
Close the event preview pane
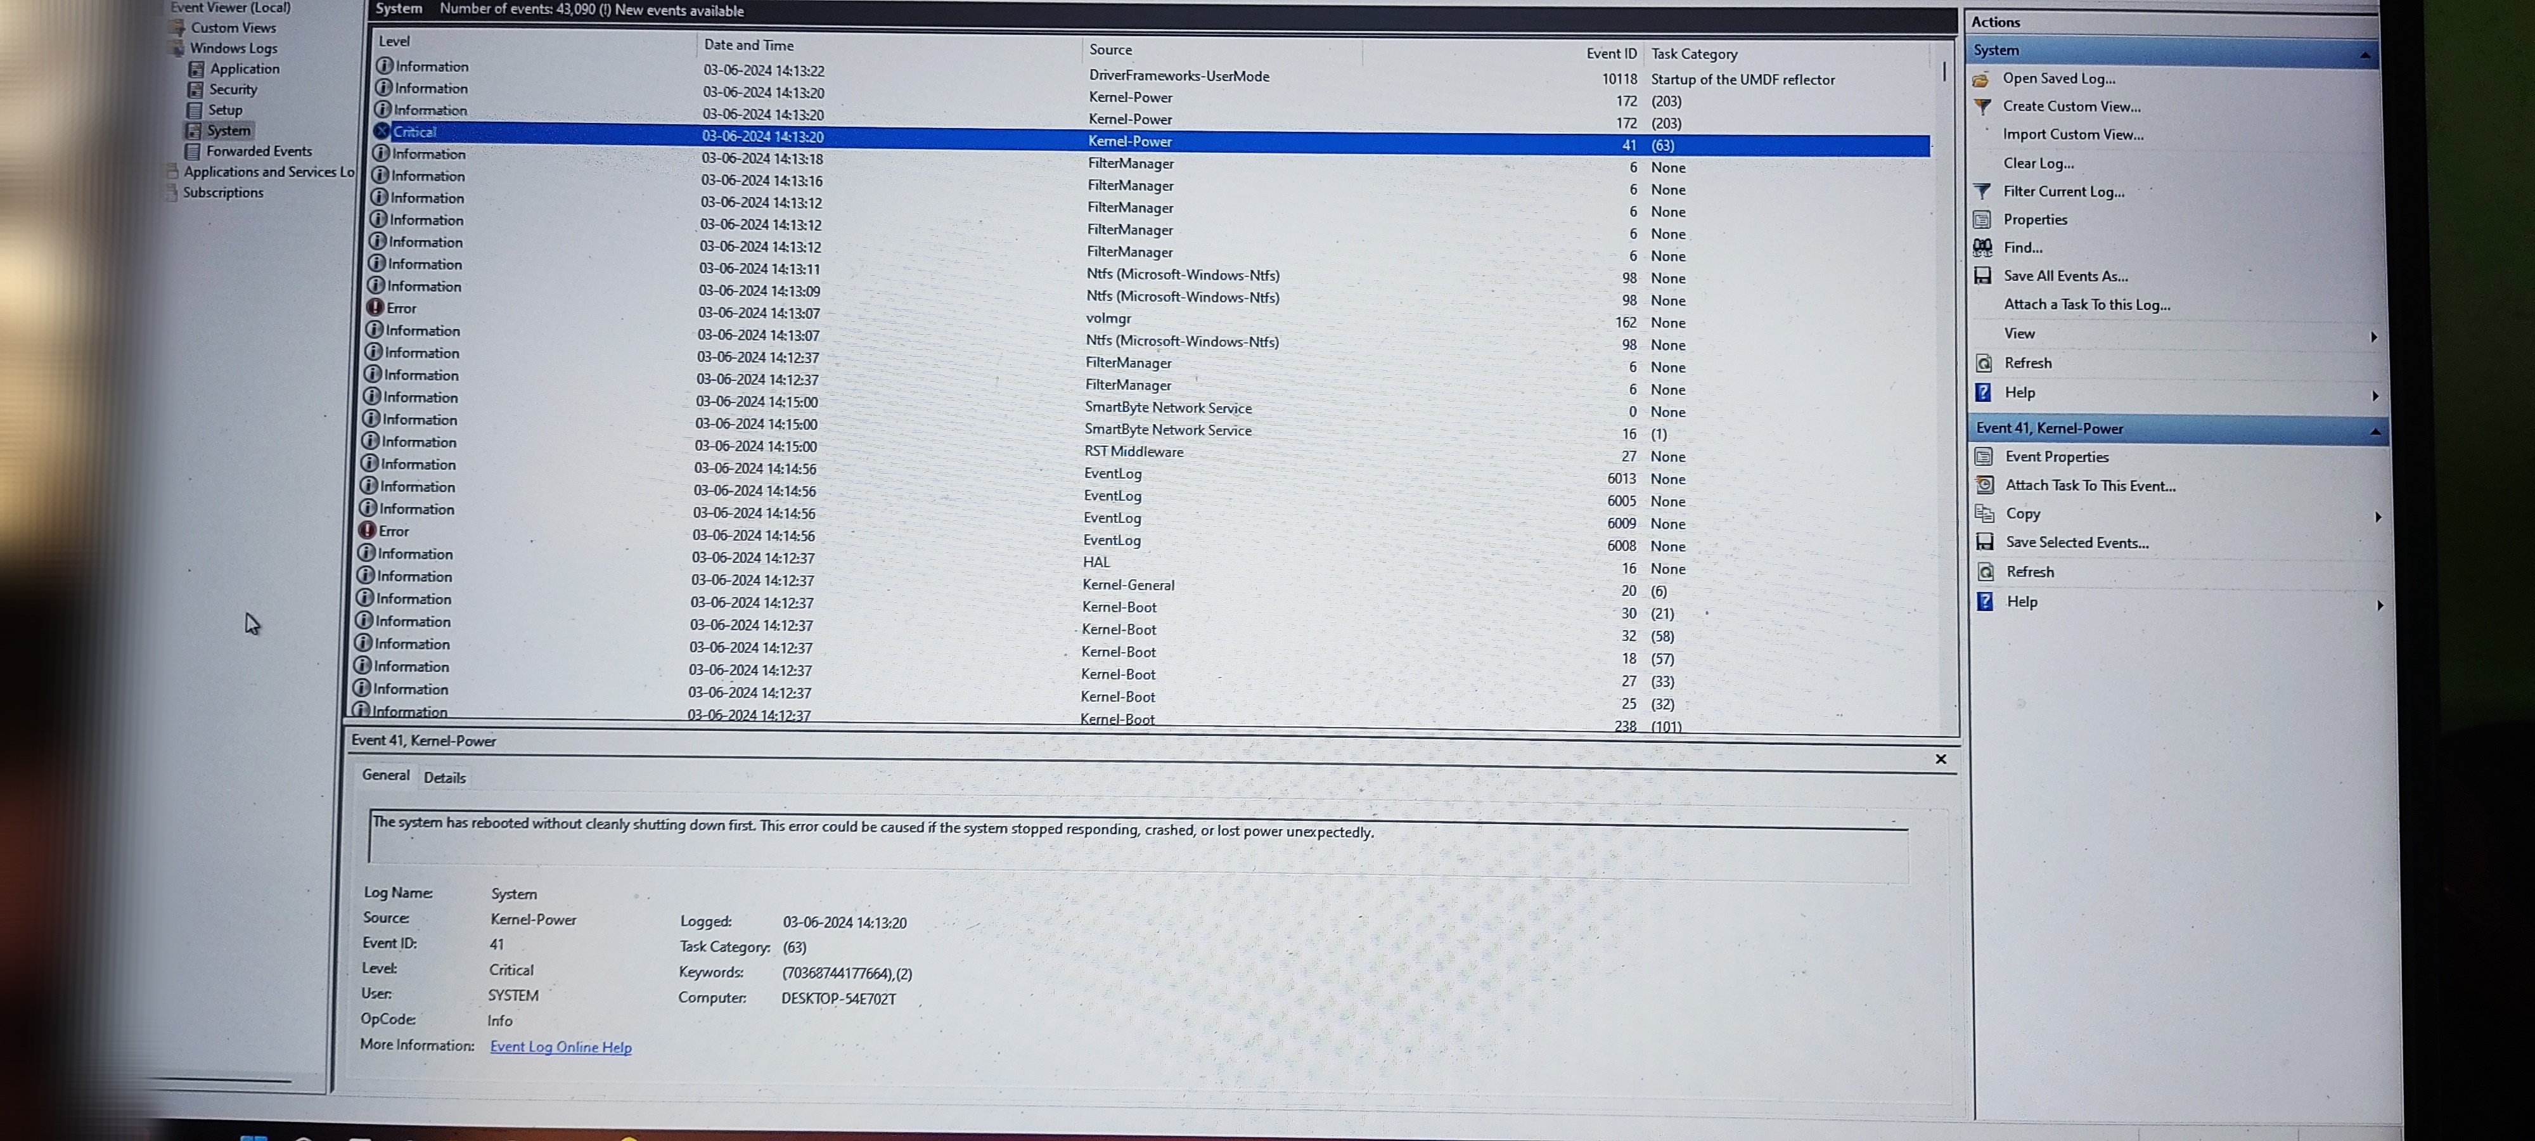point(1941,759)
